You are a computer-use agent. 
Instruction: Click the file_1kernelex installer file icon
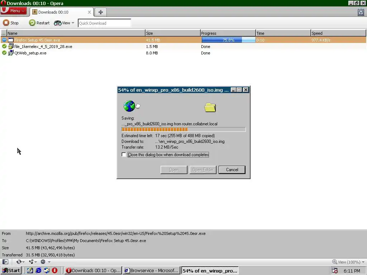(x=11, y=46)
